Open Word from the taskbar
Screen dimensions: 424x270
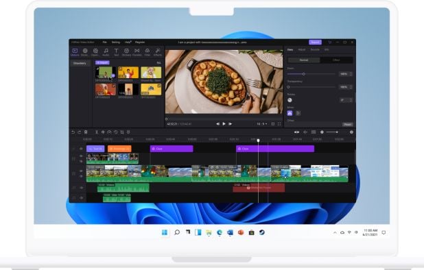pyautogui.click(x=230, y=232)
